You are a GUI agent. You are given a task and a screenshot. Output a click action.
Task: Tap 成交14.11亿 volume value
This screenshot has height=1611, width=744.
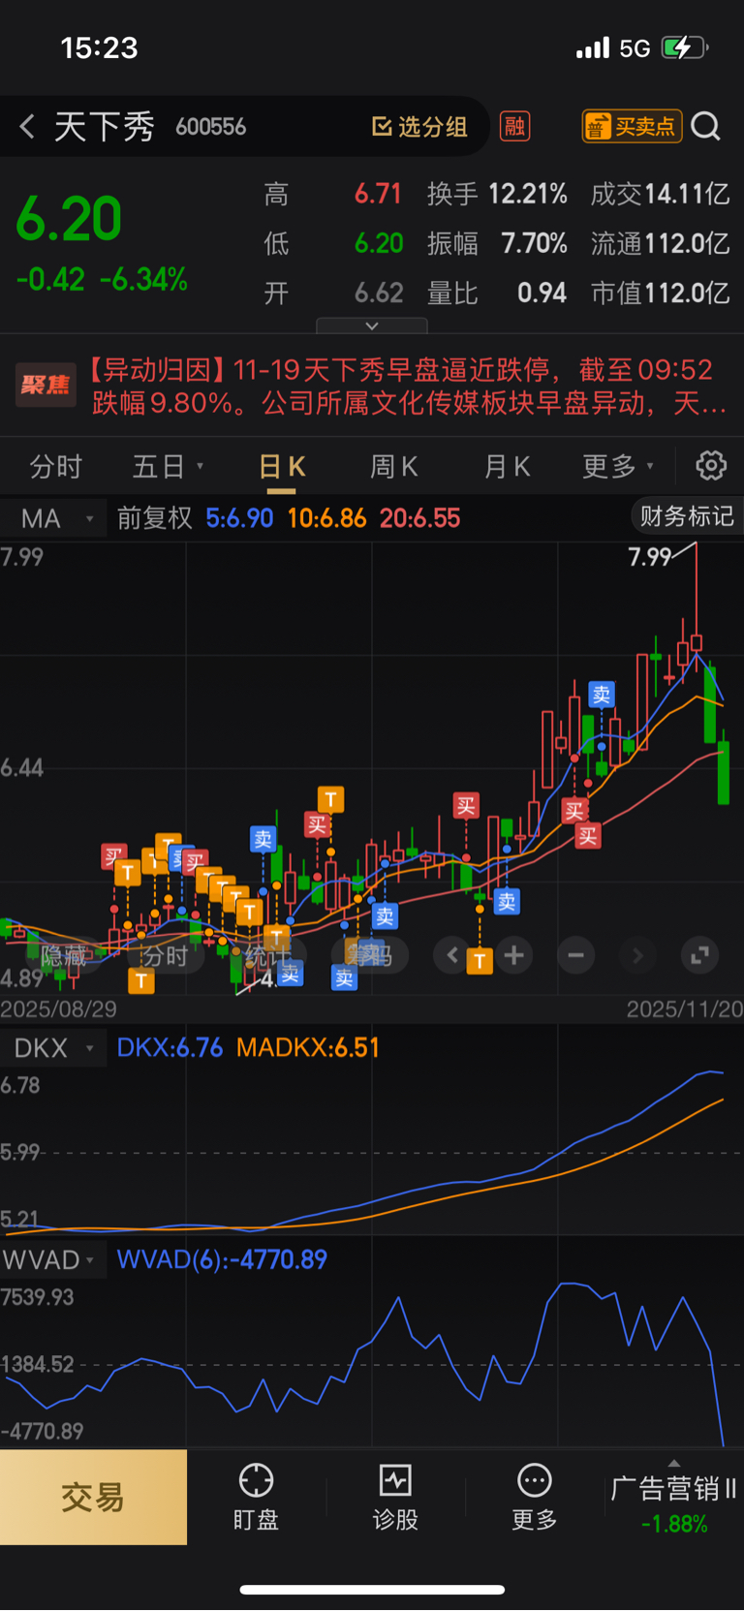(x=660, y=194)
